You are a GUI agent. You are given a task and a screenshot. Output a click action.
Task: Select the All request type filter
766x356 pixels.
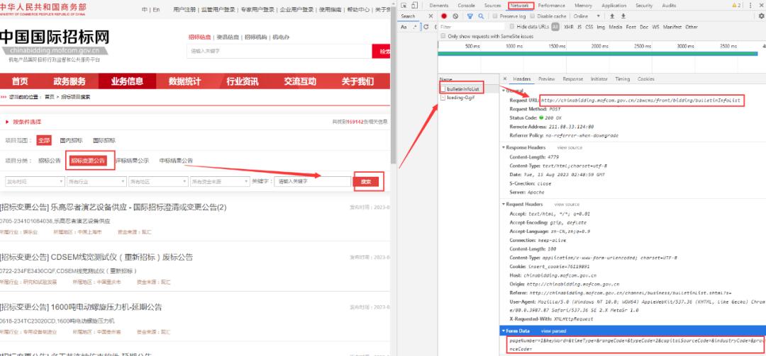[x=555, y=27]
